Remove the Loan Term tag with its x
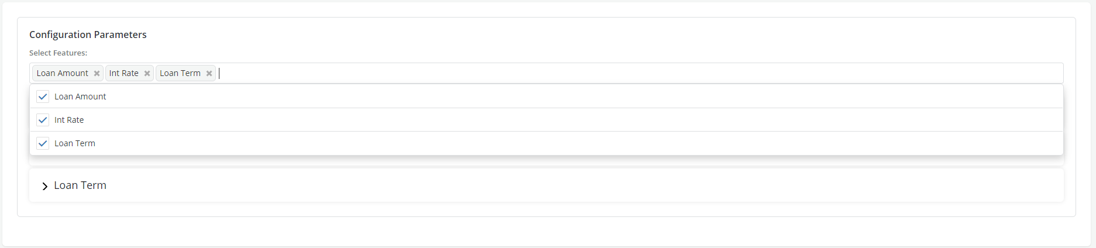 [209, 74]
